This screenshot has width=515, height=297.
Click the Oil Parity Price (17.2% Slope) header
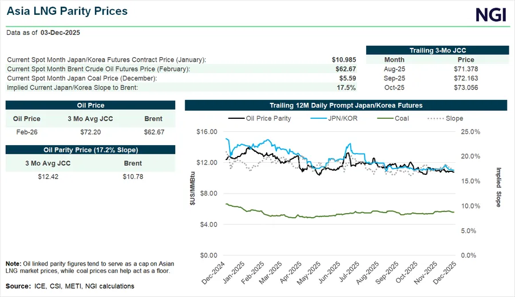point(90,150)
